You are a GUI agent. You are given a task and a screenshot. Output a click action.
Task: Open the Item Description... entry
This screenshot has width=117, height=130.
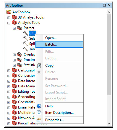pyautogui.click(x=59, y=113)
